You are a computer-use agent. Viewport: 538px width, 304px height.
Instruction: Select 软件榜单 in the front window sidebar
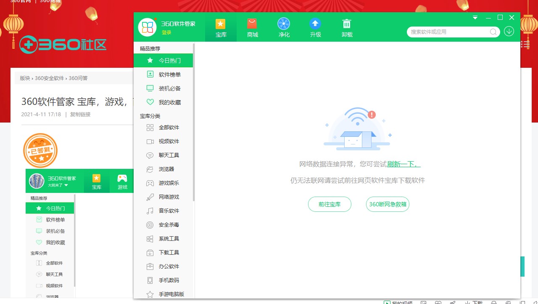(163, 75)
